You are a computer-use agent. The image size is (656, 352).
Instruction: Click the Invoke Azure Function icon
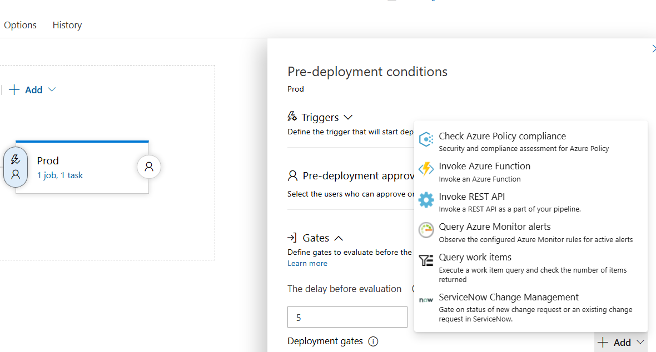click(x=426, y=169)
